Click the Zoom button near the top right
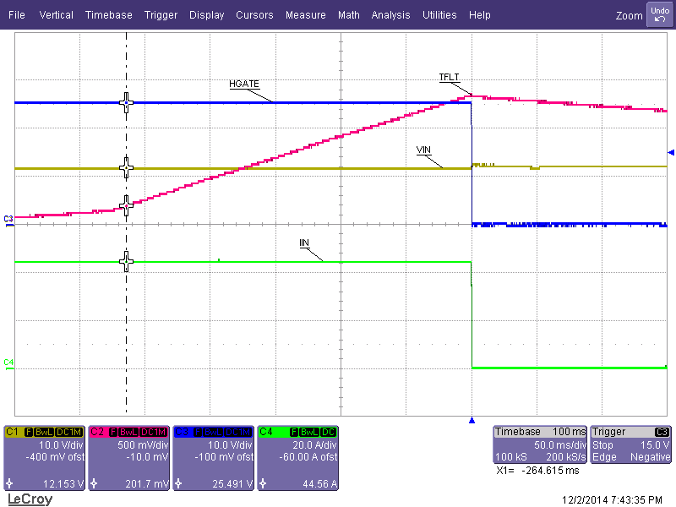The height and width of the screenshot is (507, 676). 629,15
